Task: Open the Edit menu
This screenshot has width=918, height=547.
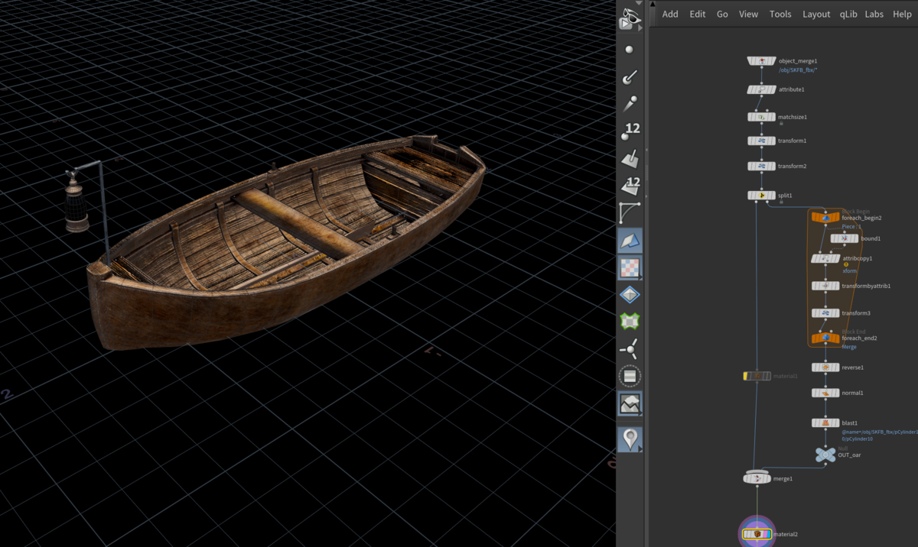Action: pos(698,14)
